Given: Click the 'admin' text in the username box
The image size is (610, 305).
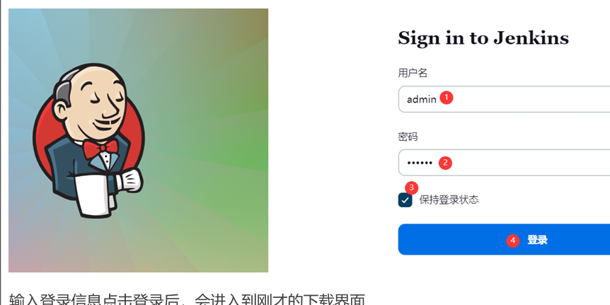Looking at the screenshot, I should pyautogui.click(x=422, y=99).
